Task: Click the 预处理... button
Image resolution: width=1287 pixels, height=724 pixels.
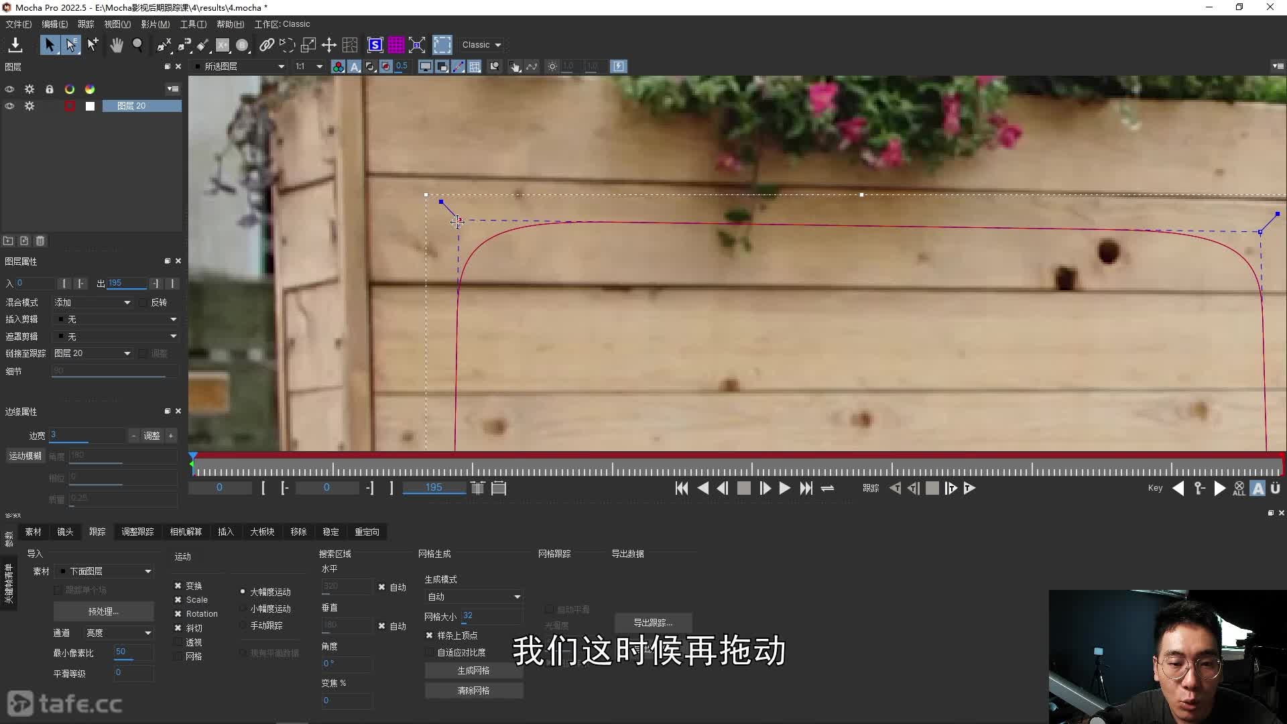Action: coord(103,611)
